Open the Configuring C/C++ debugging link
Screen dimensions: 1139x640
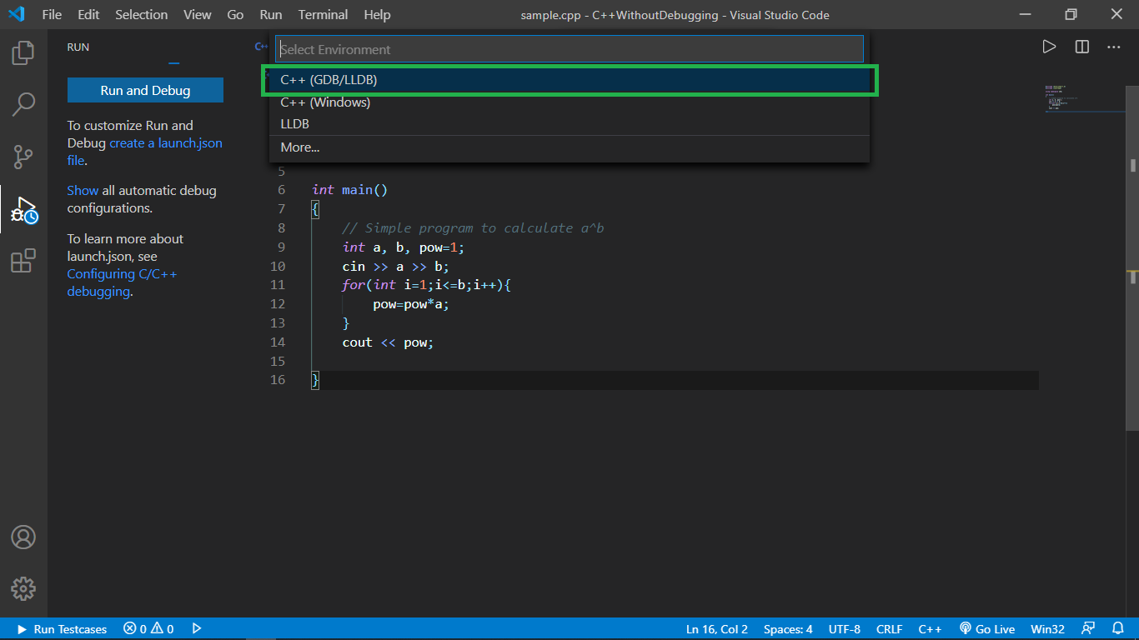click(x=123, y=283)
